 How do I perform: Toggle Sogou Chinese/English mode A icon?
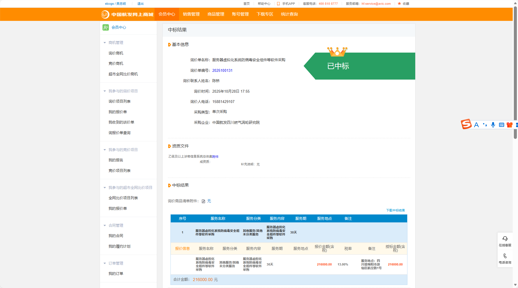tap(477, 125)
